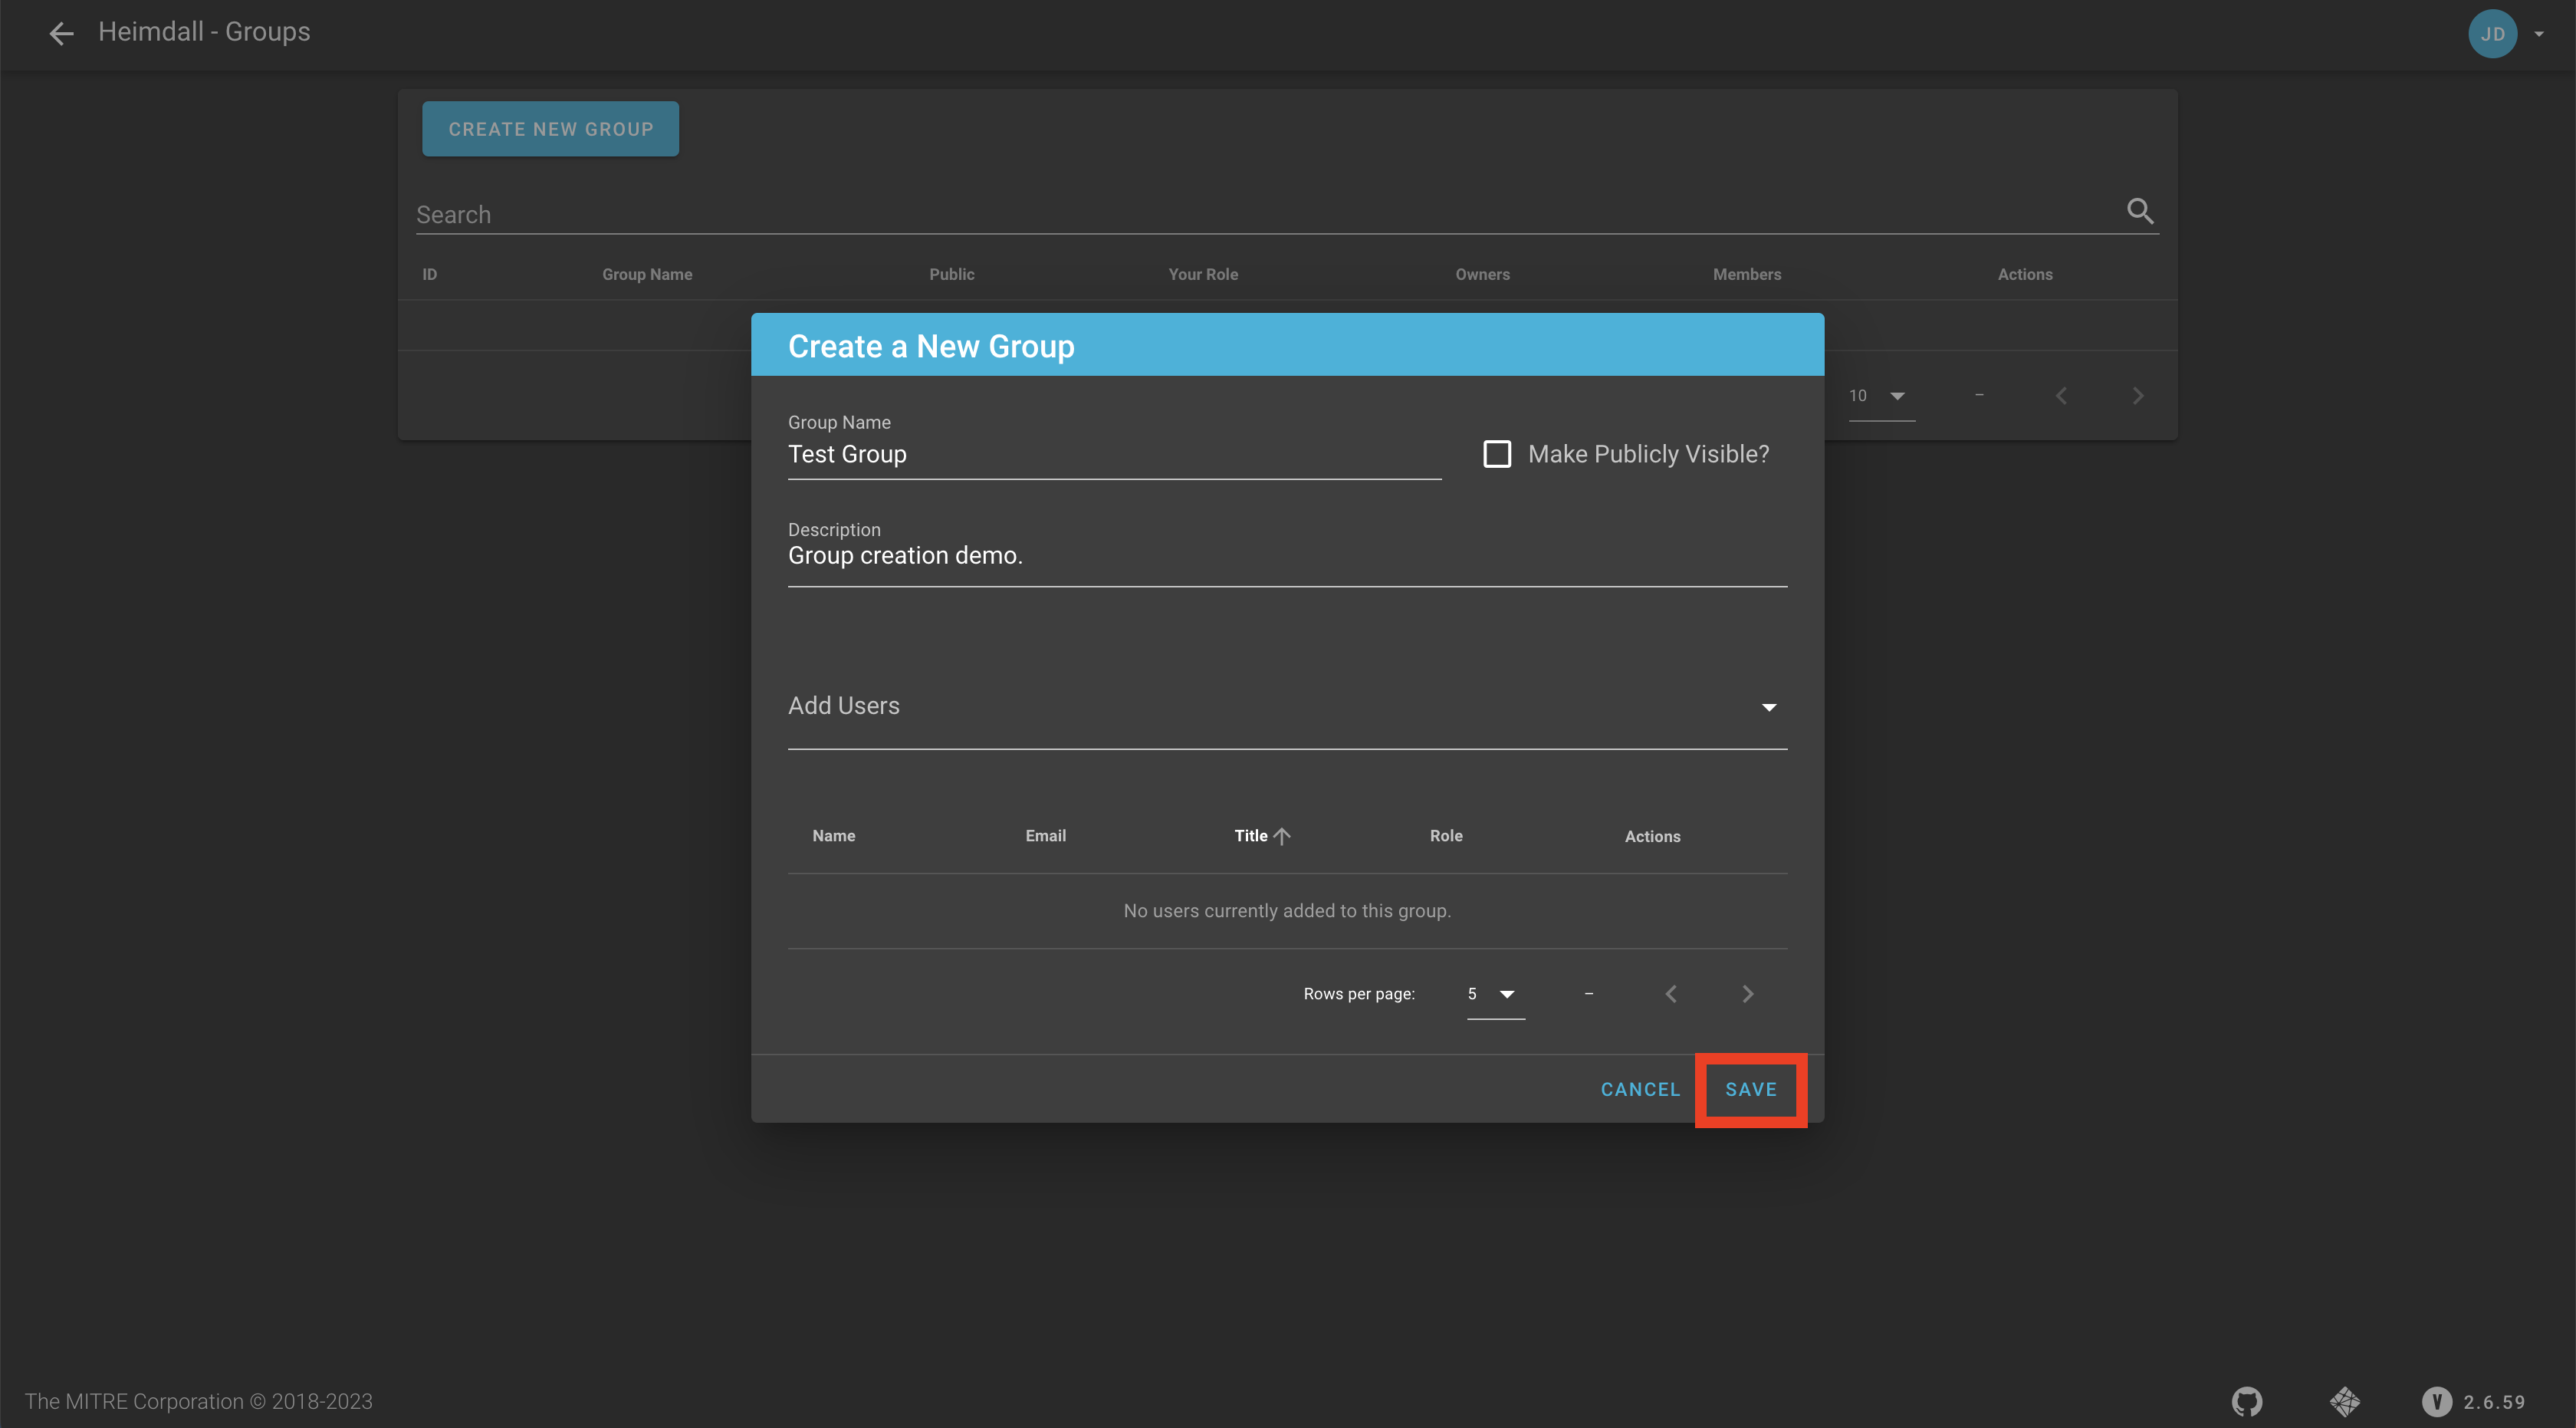
Task: Sort users by Email column header
Action: pyautogui.click(x=1045, y=836)
